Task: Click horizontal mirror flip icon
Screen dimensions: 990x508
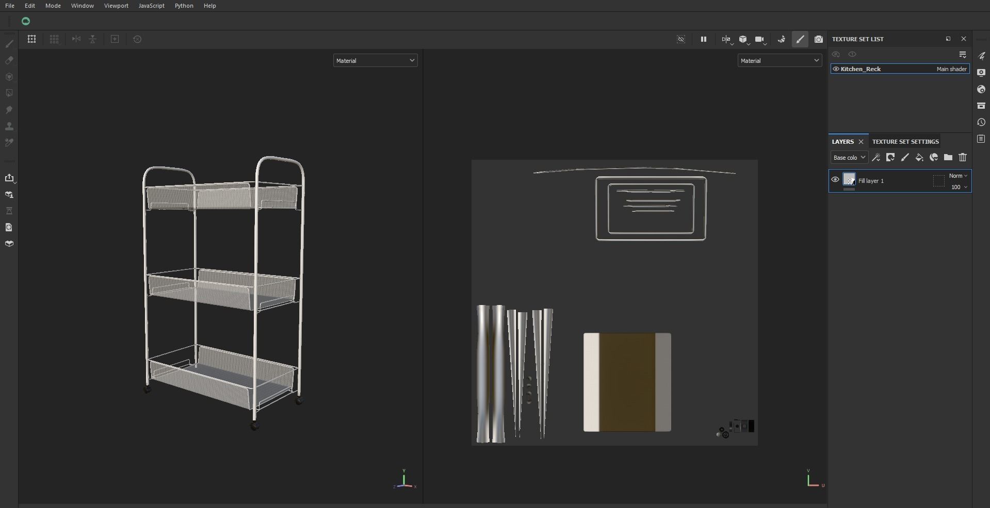Action: pyautogui.click(x=76, y=39)
